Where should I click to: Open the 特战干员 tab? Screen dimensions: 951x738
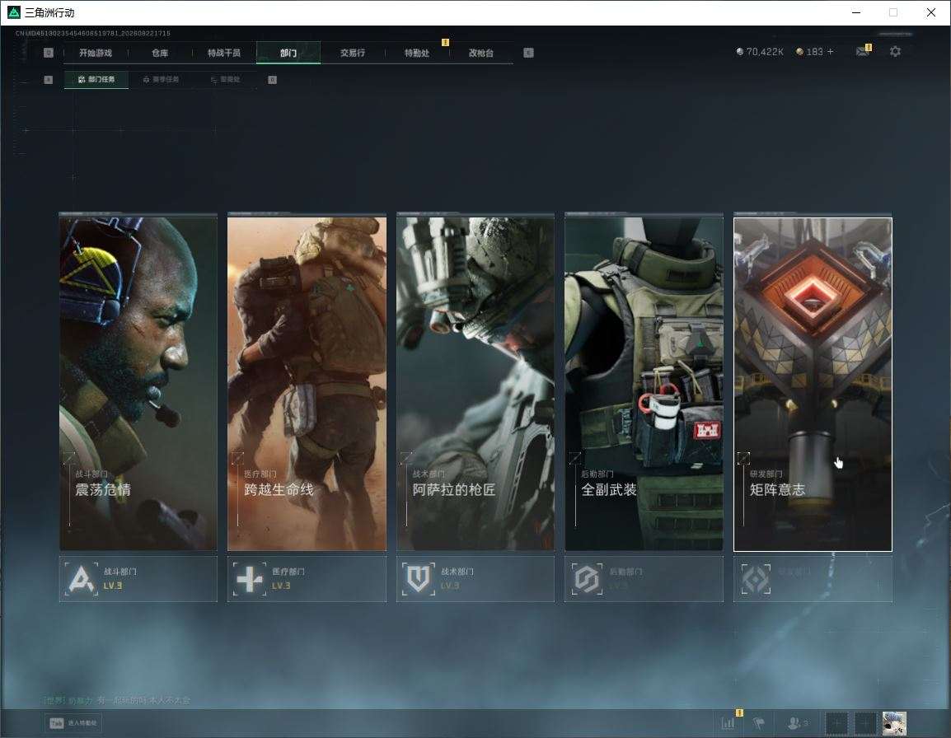click(224, 53)
